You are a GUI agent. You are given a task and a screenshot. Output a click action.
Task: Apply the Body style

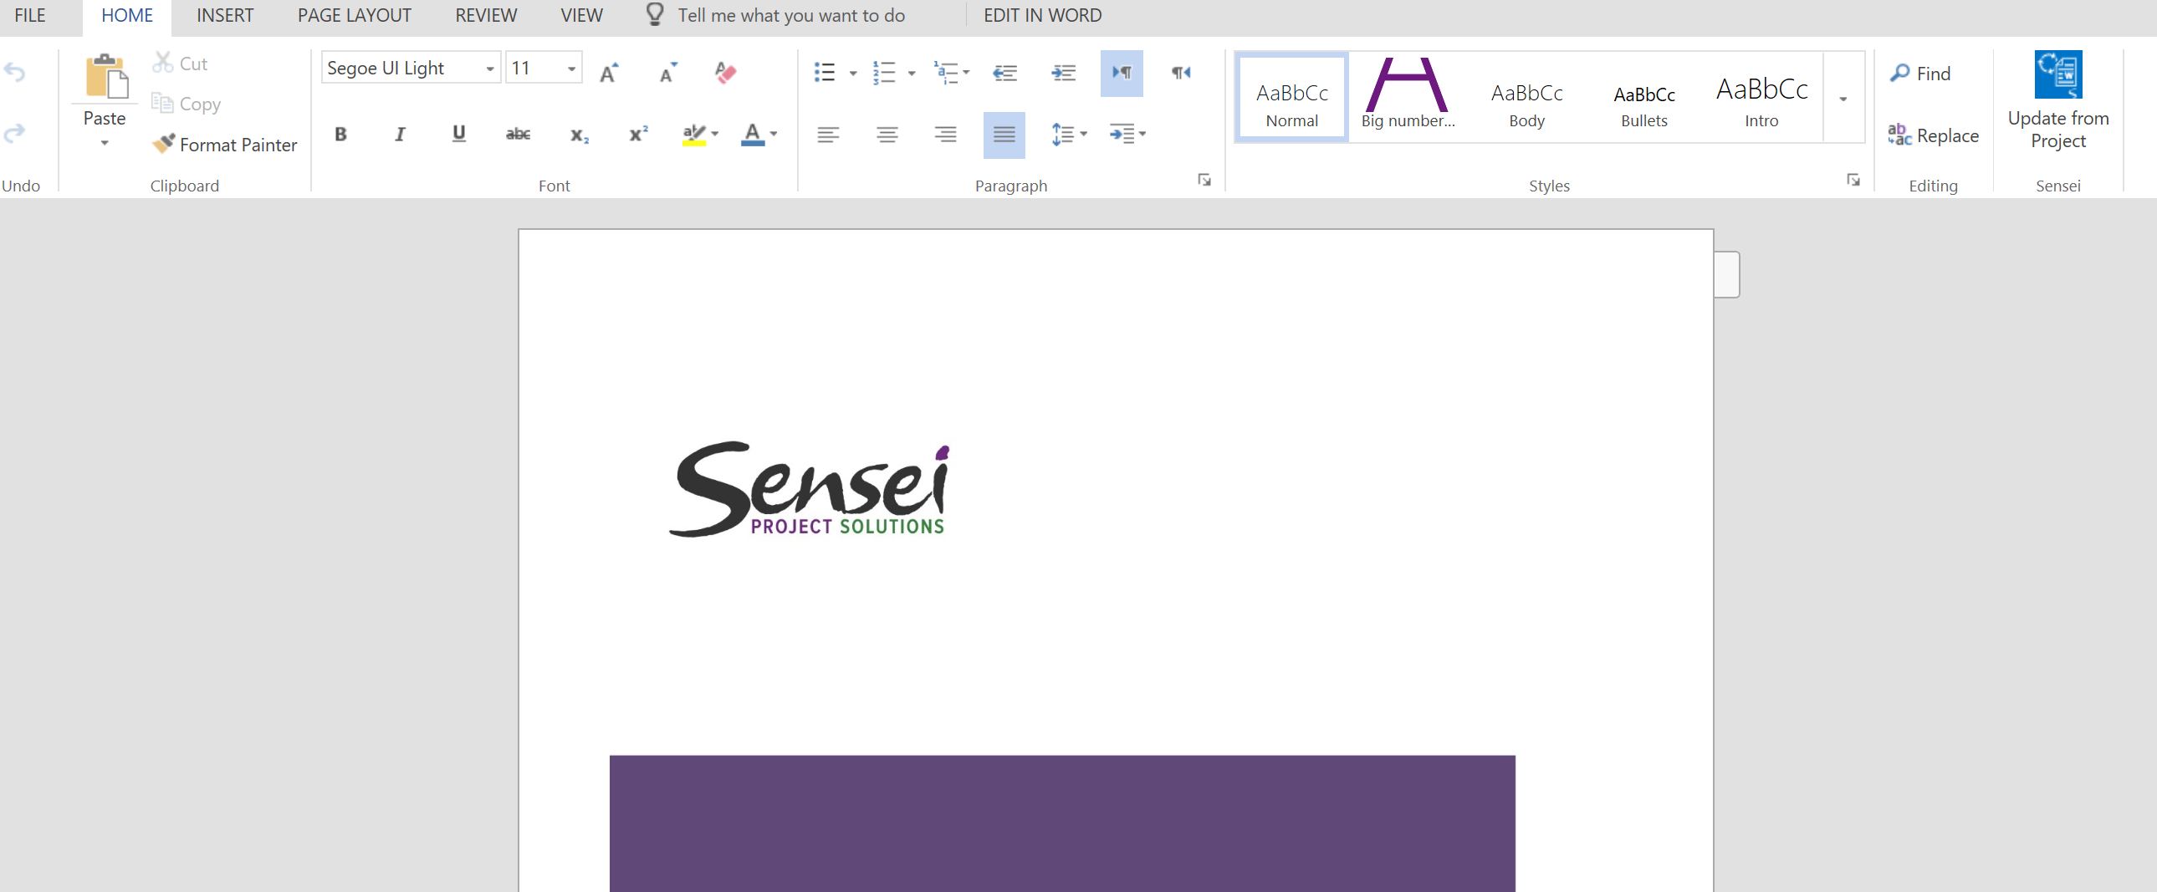[x=1526, y=98]
